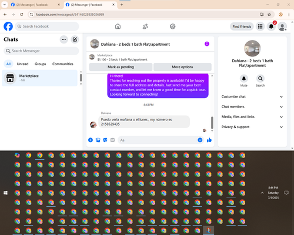The height and width of the screenshot is (235, 294).
Task: Choose a GIF icon in composer
Action: (112, 140)
